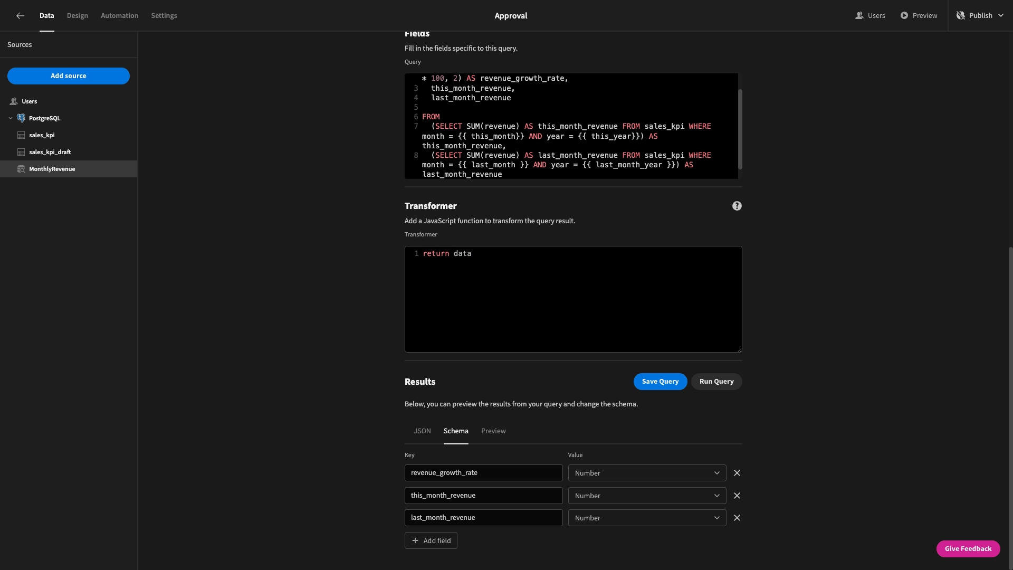Open type dropdown for last_month_revenue
The image size is (1013, 570).
(x=647, y=518)
